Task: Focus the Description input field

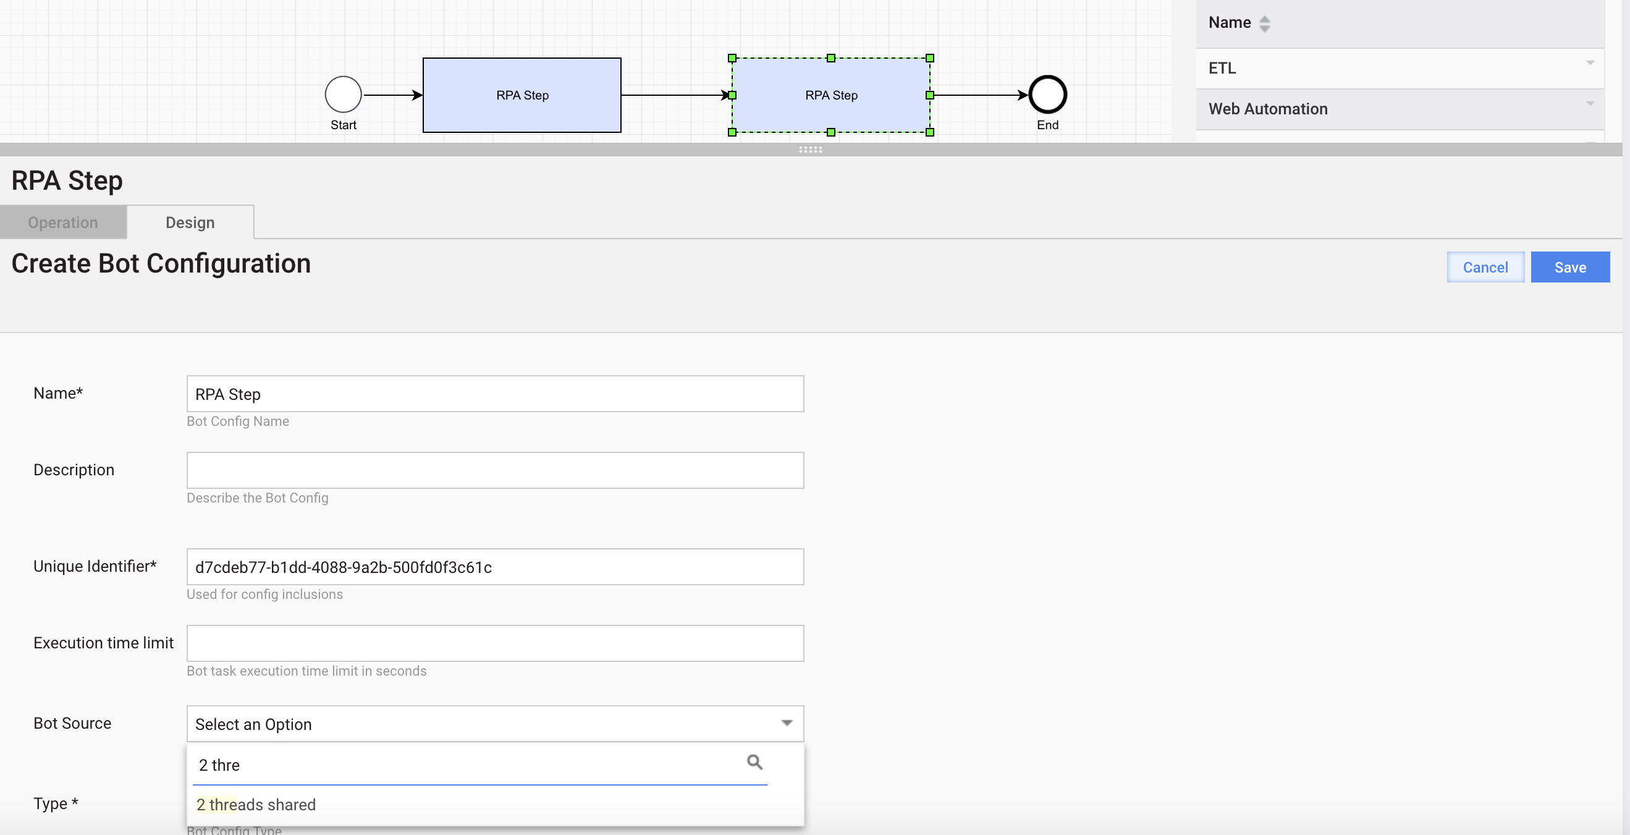Action: (x=495, y=470)
